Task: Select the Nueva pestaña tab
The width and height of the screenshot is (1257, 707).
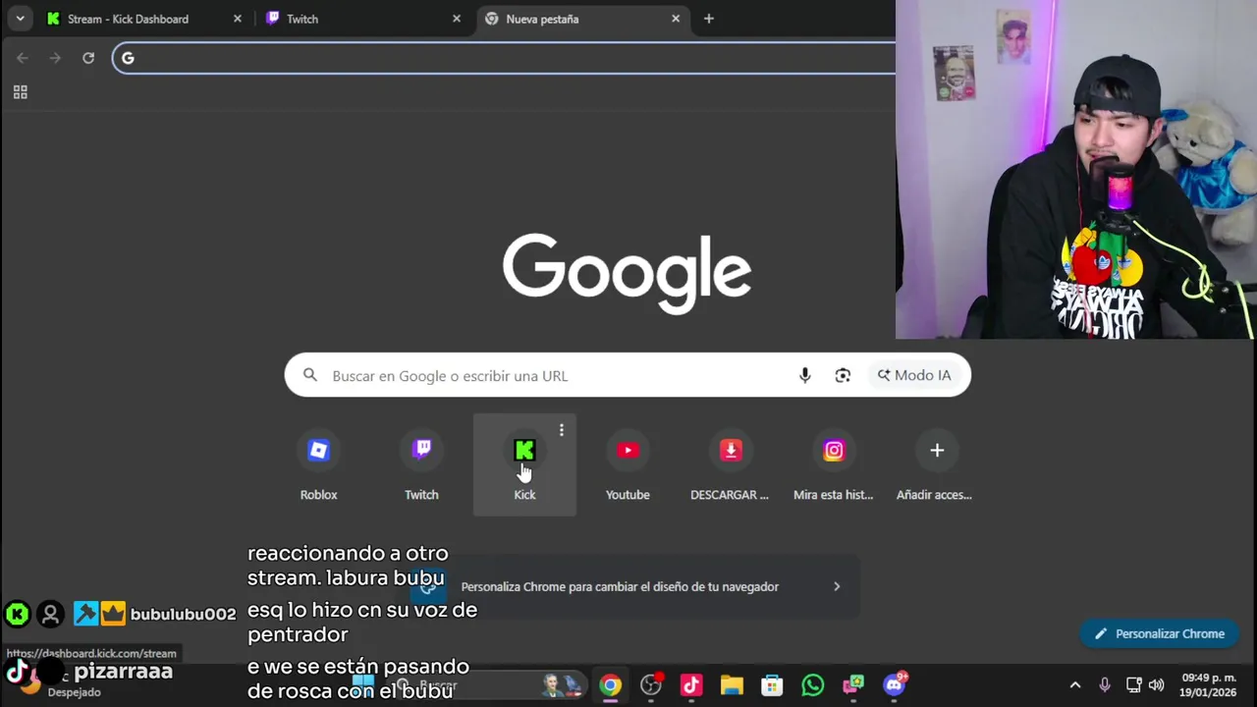Action: pyautogui.click(x=583, y=19)
